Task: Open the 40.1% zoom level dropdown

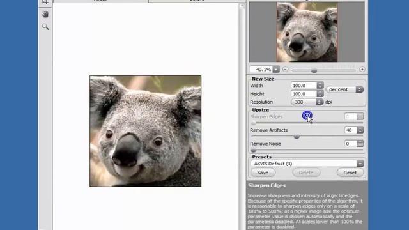Action: point(276,70)
